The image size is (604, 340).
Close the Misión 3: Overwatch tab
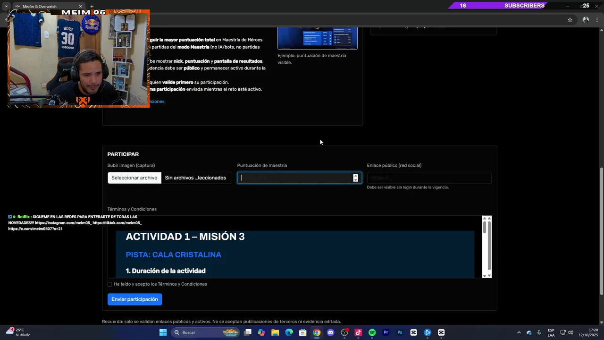coord(80,6)
